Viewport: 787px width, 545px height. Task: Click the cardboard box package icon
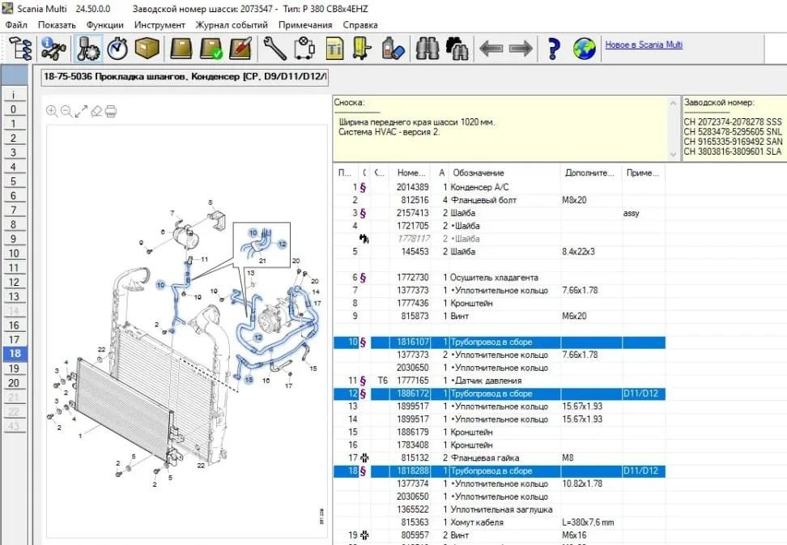pyautogui.click(x=147, y=49)
